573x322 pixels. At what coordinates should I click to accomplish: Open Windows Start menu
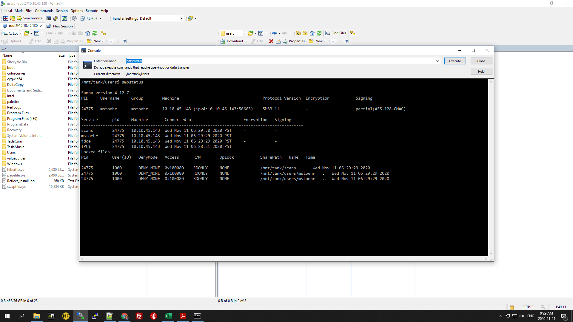pyautogui.click(x=7, y=316)
